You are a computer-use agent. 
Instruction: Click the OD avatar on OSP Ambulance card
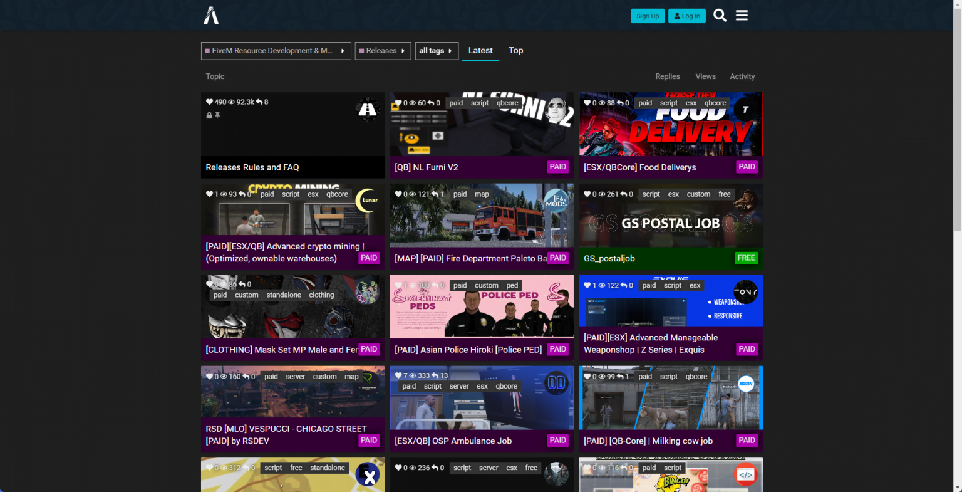pos(556,383)
